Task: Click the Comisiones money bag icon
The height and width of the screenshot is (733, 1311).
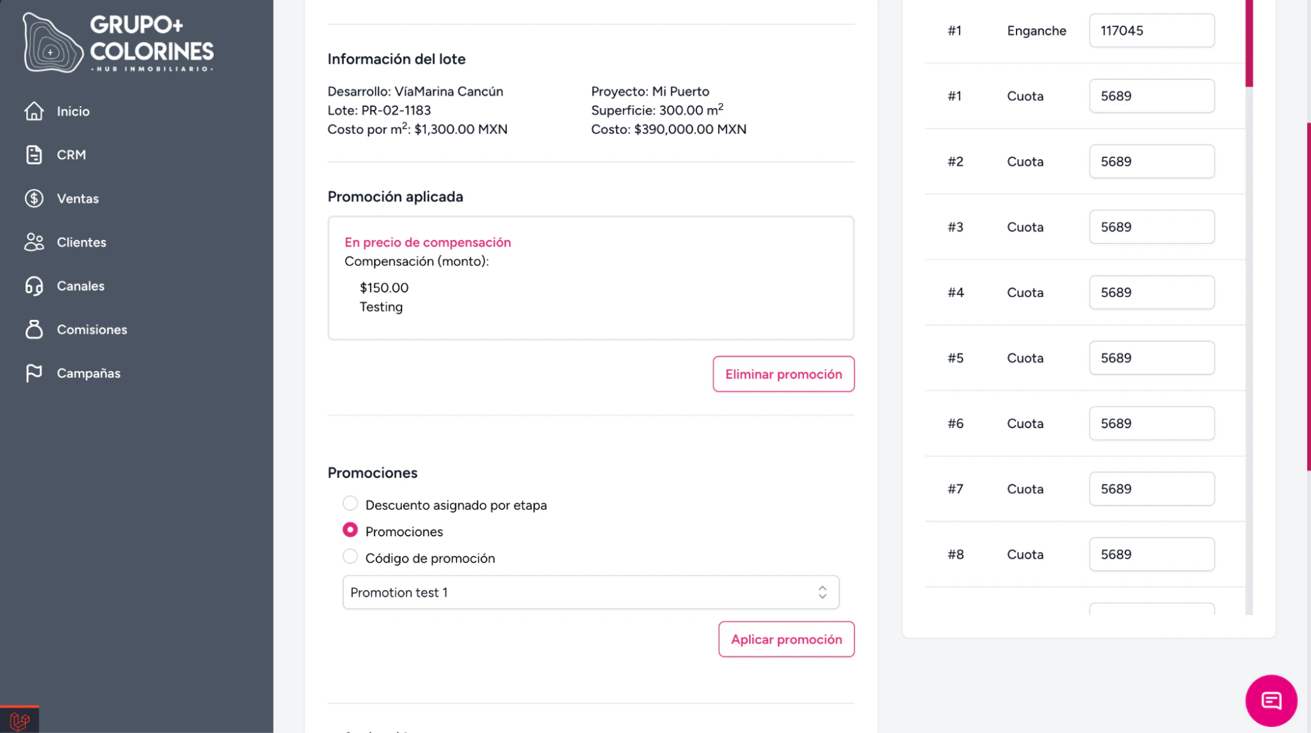Action: click(34, 330)
